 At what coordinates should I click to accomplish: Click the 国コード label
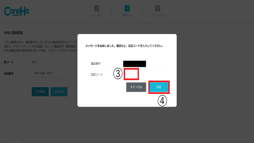[9, 62]
